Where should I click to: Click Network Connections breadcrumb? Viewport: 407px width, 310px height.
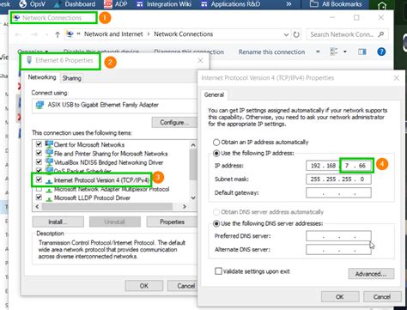coord(184,34)
